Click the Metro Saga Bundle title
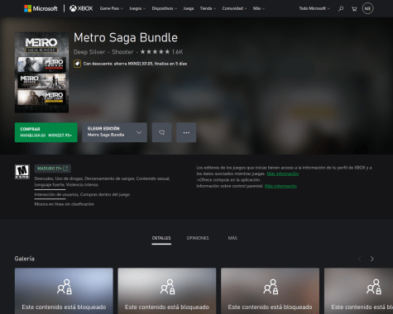Image resolution: width=393 pixels, height=314 pixels. tap(126, 38)
